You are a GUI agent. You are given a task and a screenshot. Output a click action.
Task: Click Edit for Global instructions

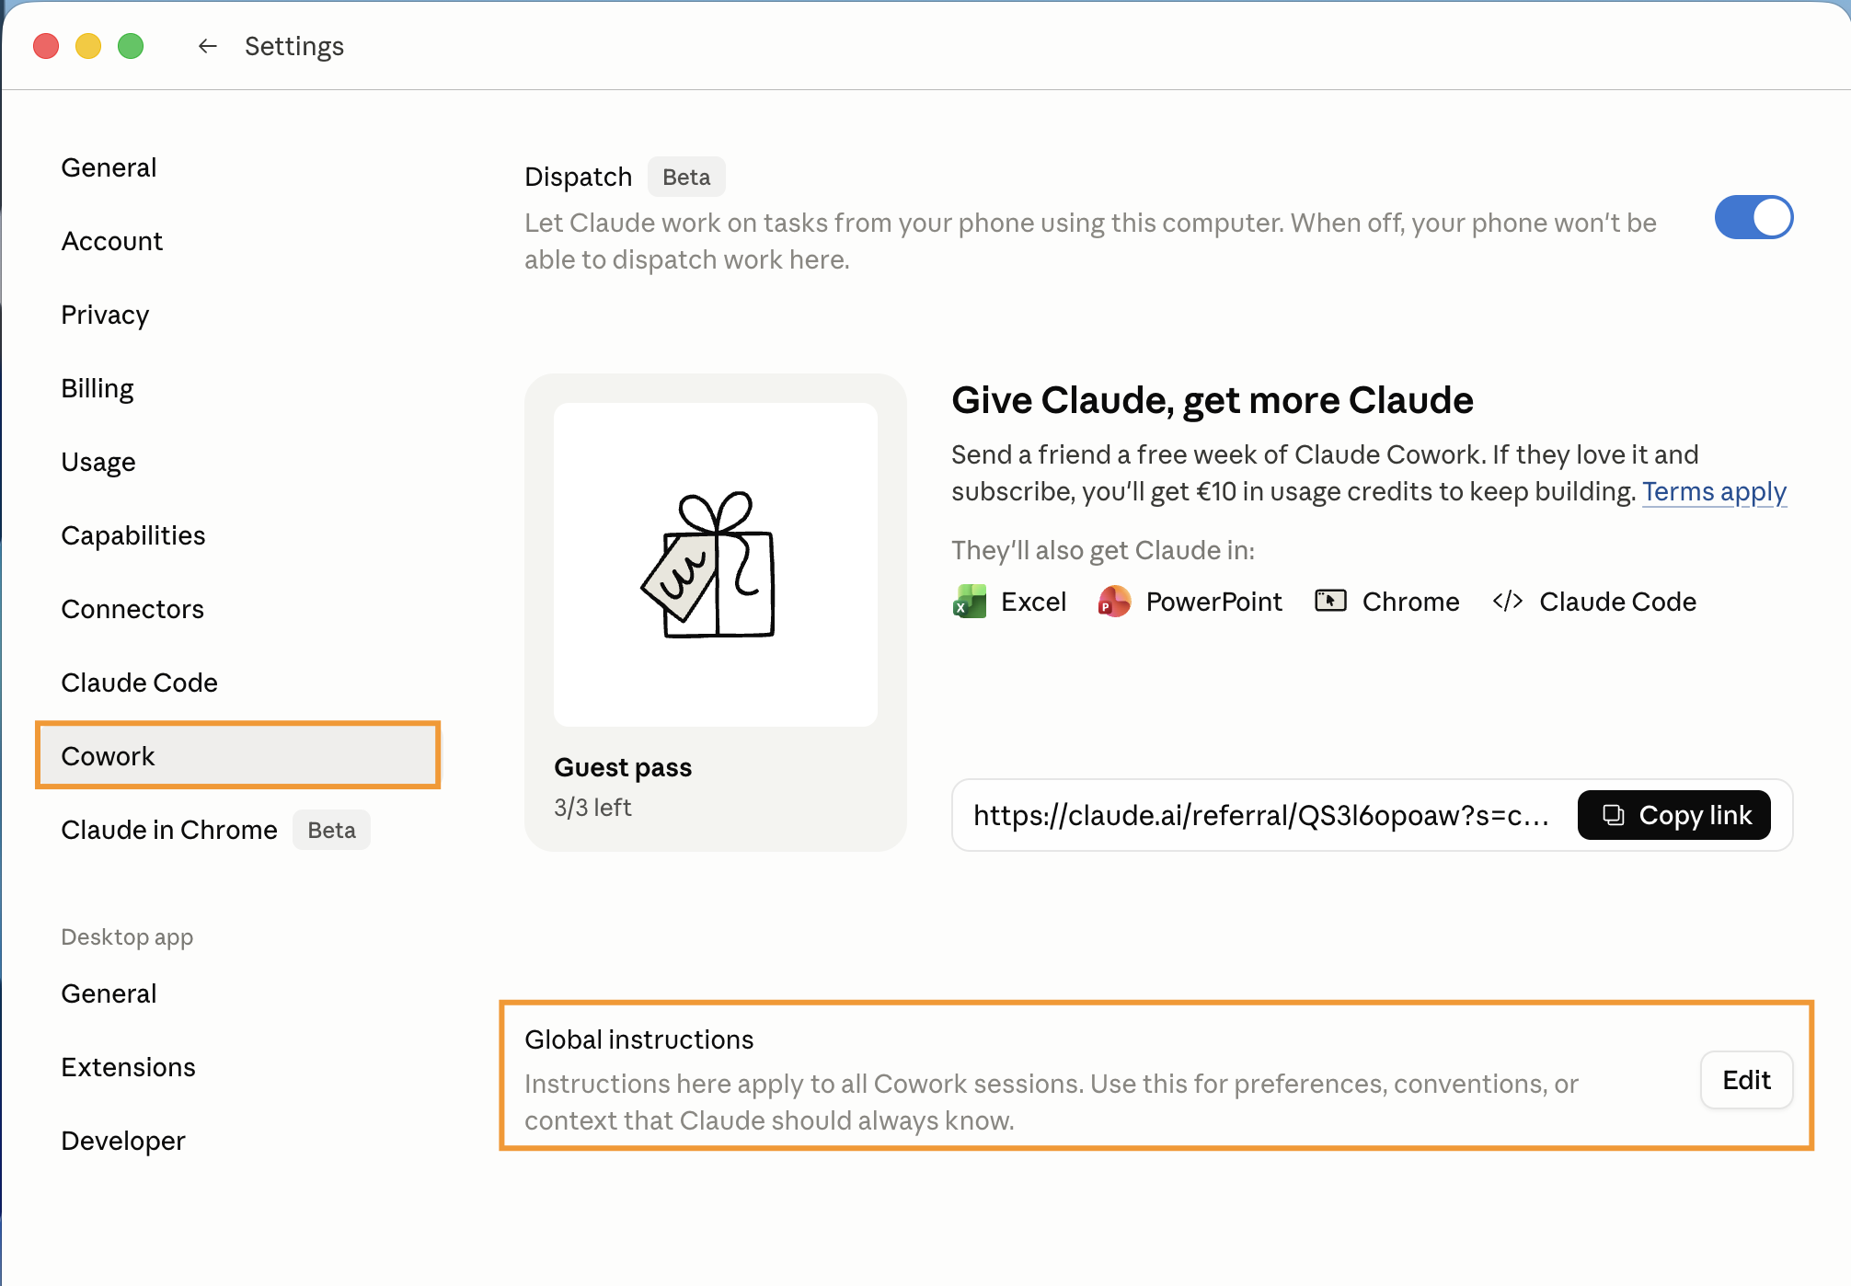1746,1080
